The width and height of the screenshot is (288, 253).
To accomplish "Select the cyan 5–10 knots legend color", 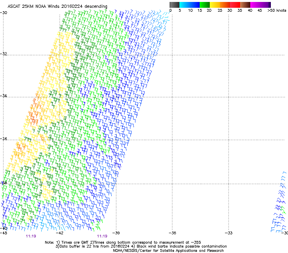I will click(x=184, y=5).
